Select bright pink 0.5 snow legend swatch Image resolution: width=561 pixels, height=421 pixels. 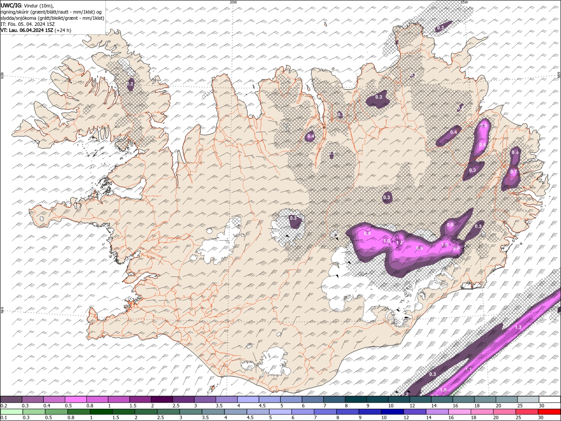pos(76,400)
